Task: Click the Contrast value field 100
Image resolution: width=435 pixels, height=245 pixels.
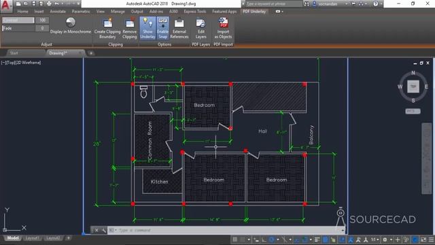Action: 42,20
